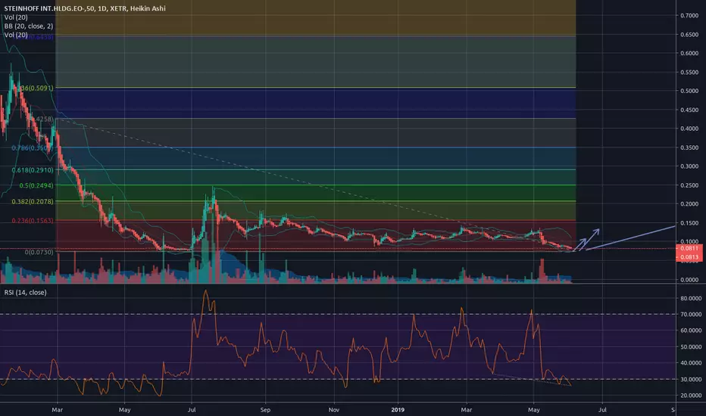This screenshot has height=416, width=706.
Task: Click the 0.6500 price axis value
Action: (x=689, y=35)
